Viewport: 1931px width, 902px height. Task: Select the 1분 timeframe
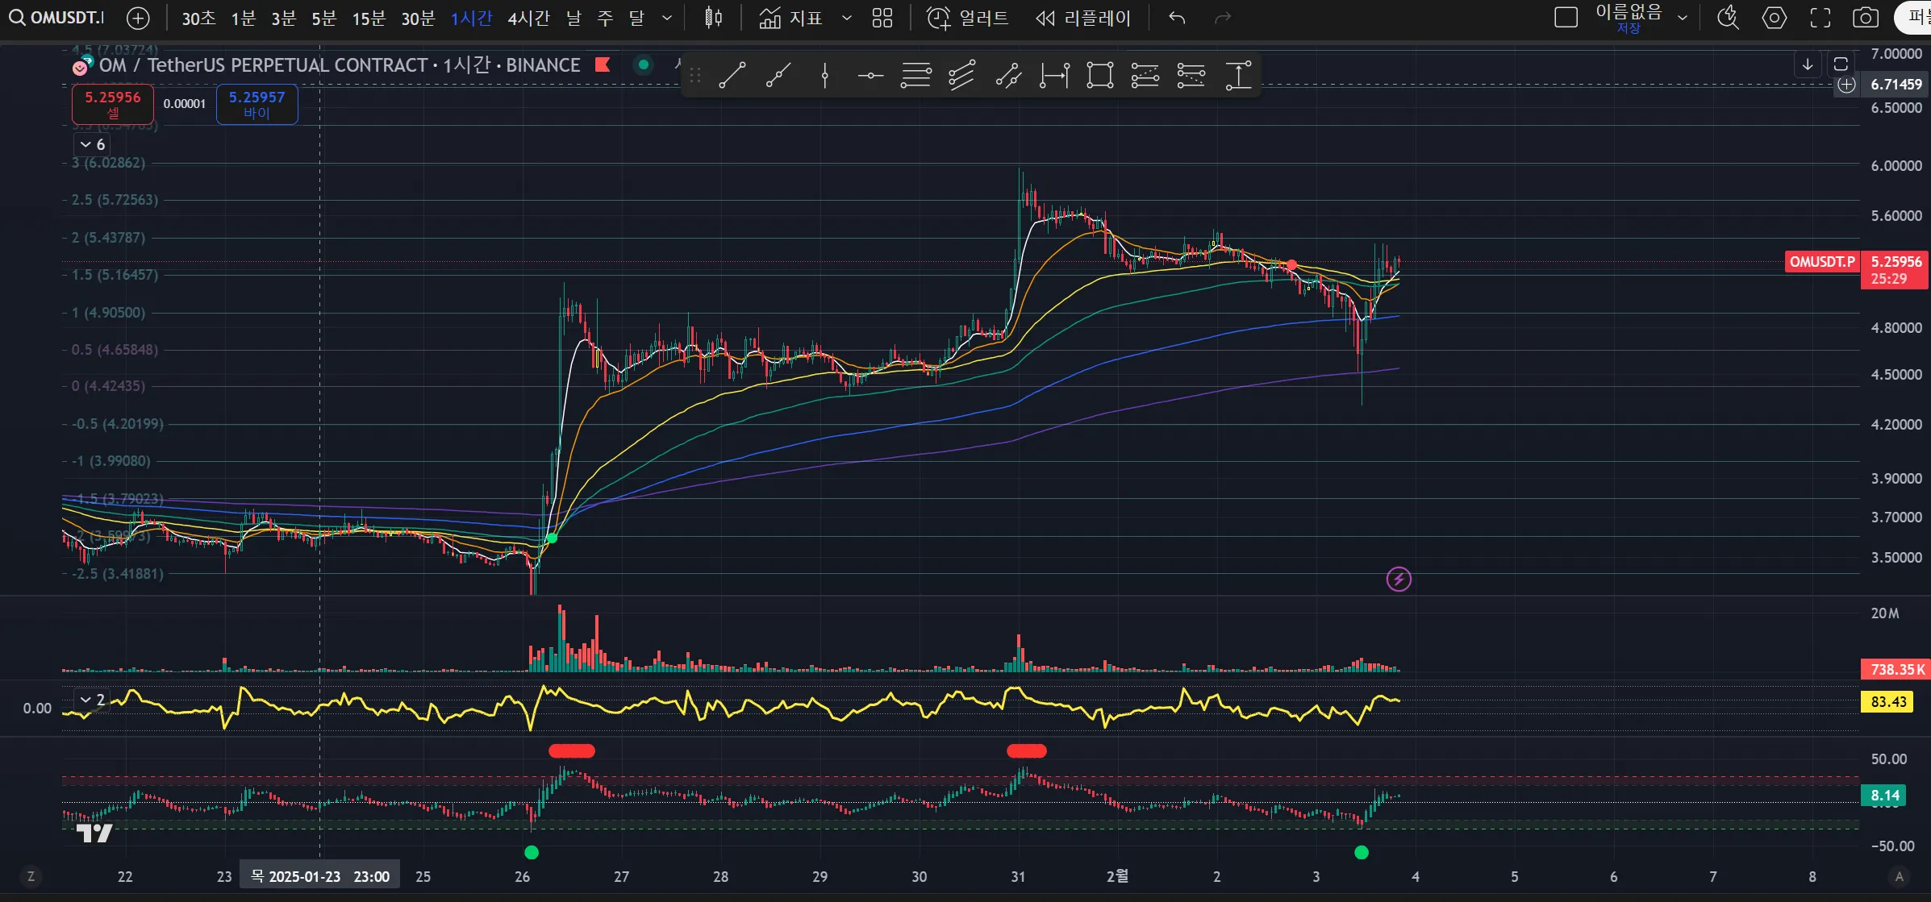click(x=243, y=18)
